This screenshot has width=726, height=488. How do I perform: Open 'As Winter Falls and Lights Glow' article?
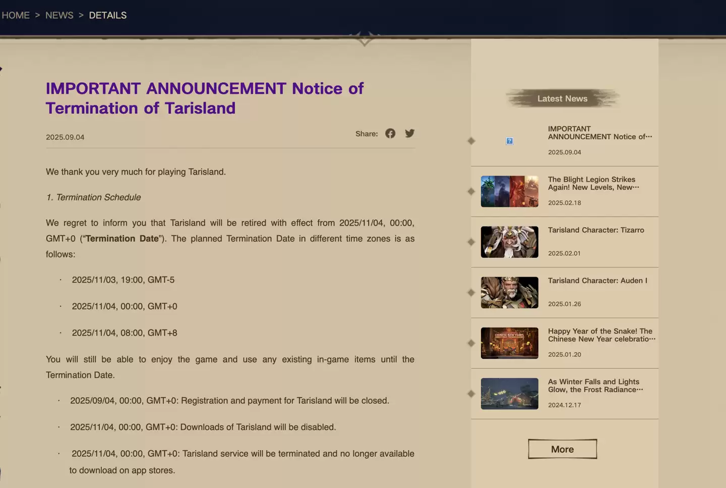(x=595, y=386)
